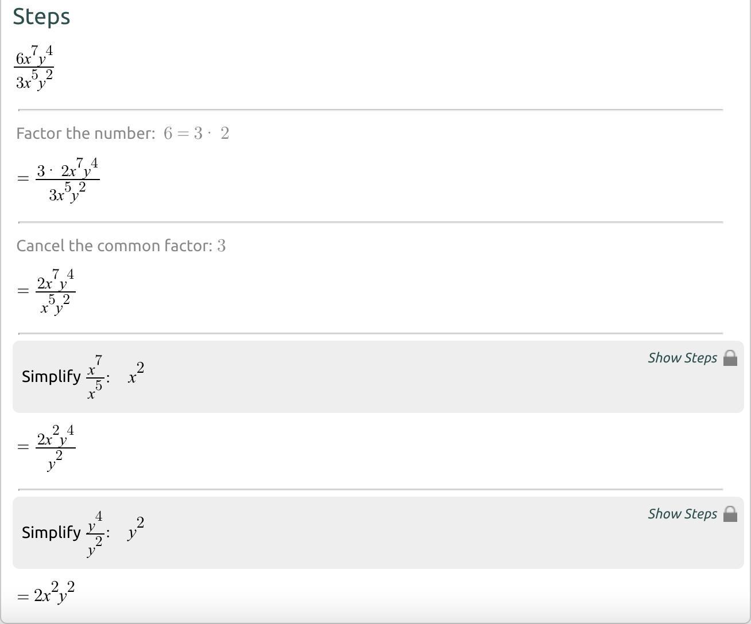This screenshot has width=751, height=624.
Task: Select the factored fraction with 3 · 2x⁷y⁴
Action: tap(67, 180)
